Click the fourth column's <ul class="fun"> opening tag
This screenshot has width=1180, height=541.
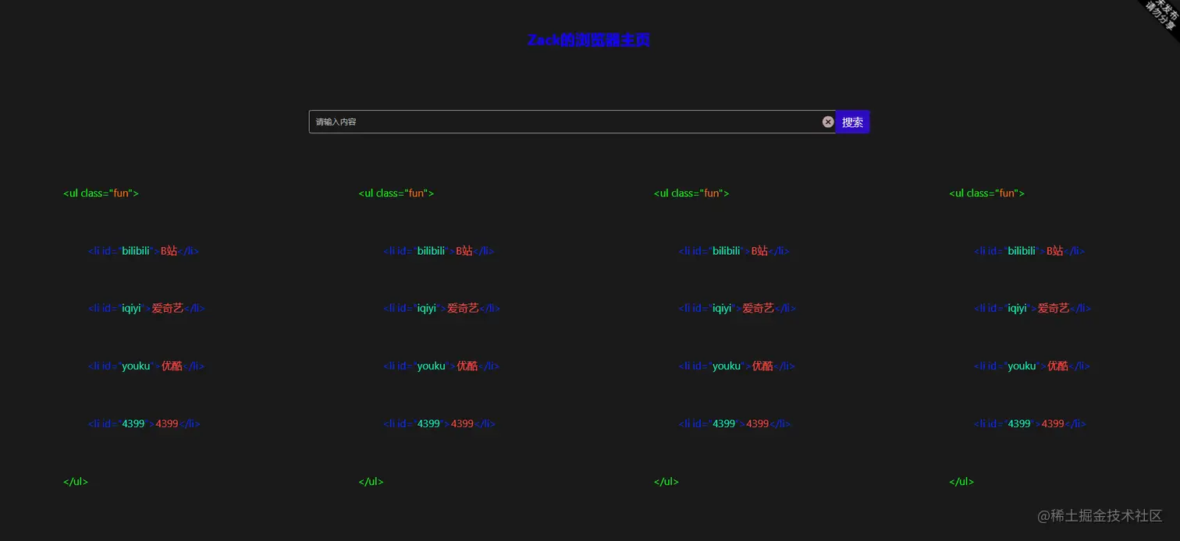[986, 193]
